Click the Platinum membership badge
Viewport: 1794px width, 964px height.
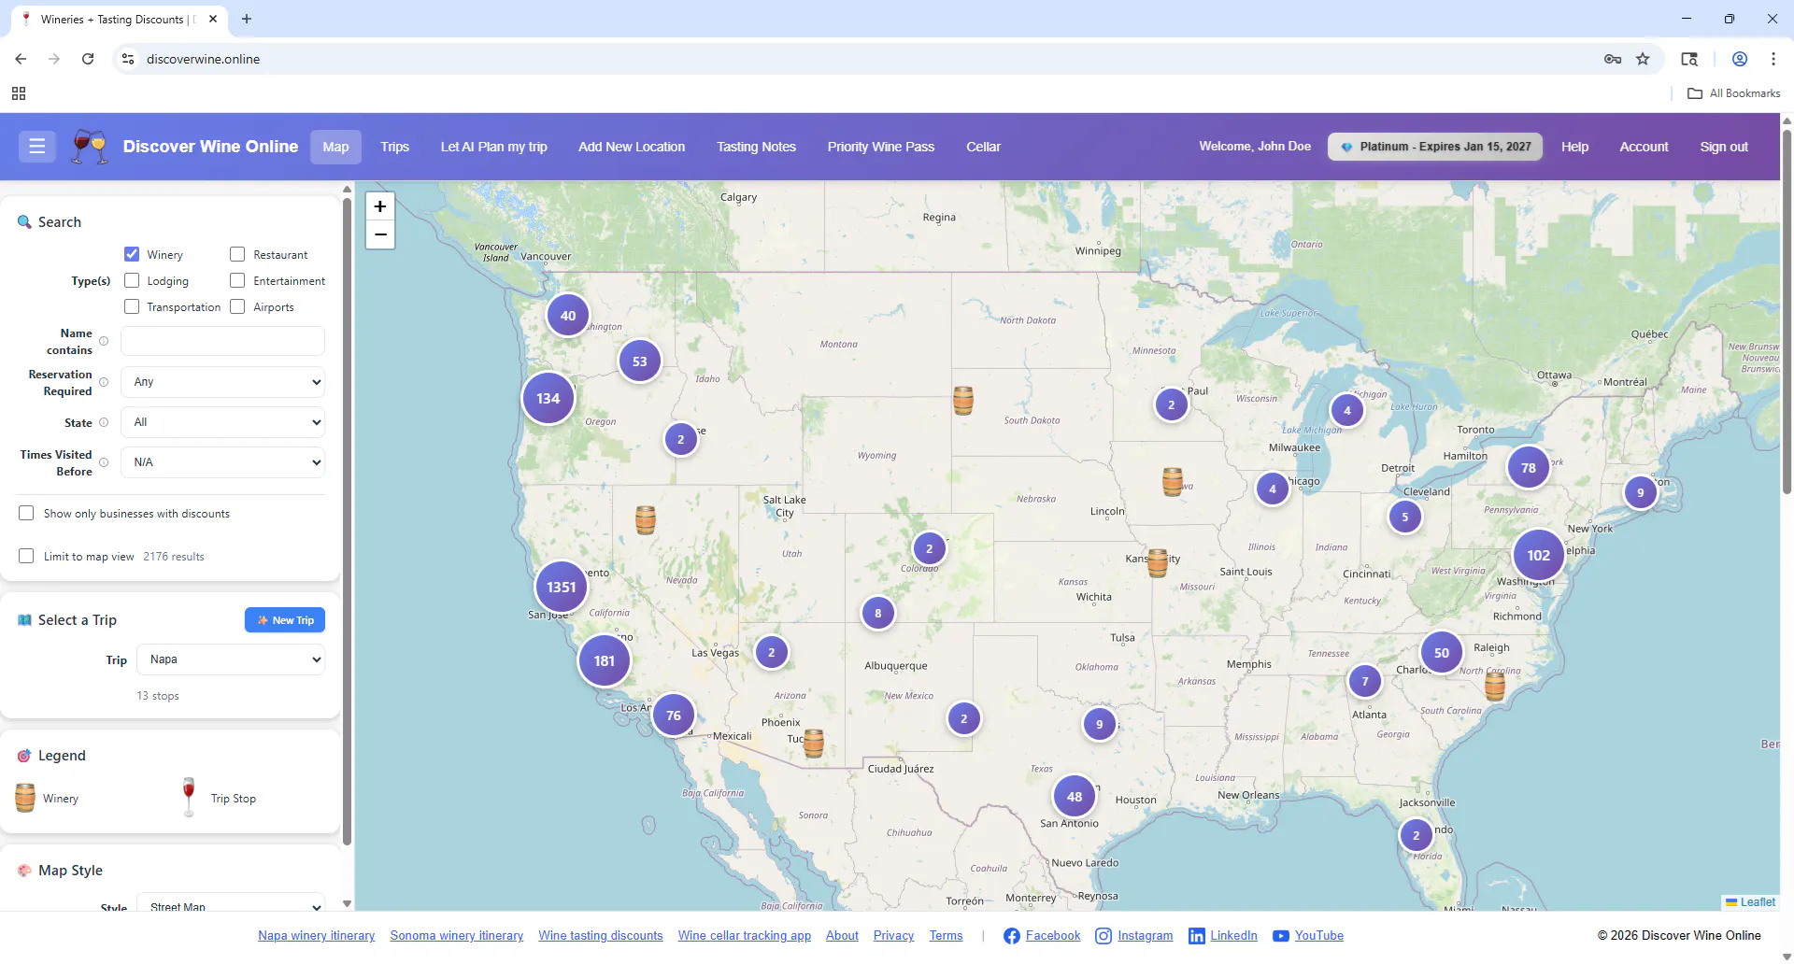[x=1435, y=147]
